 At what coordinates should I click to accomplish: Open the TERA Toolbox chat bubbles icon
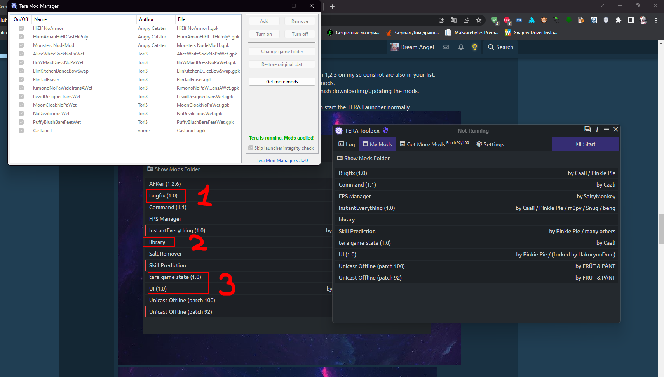[587, 130]
